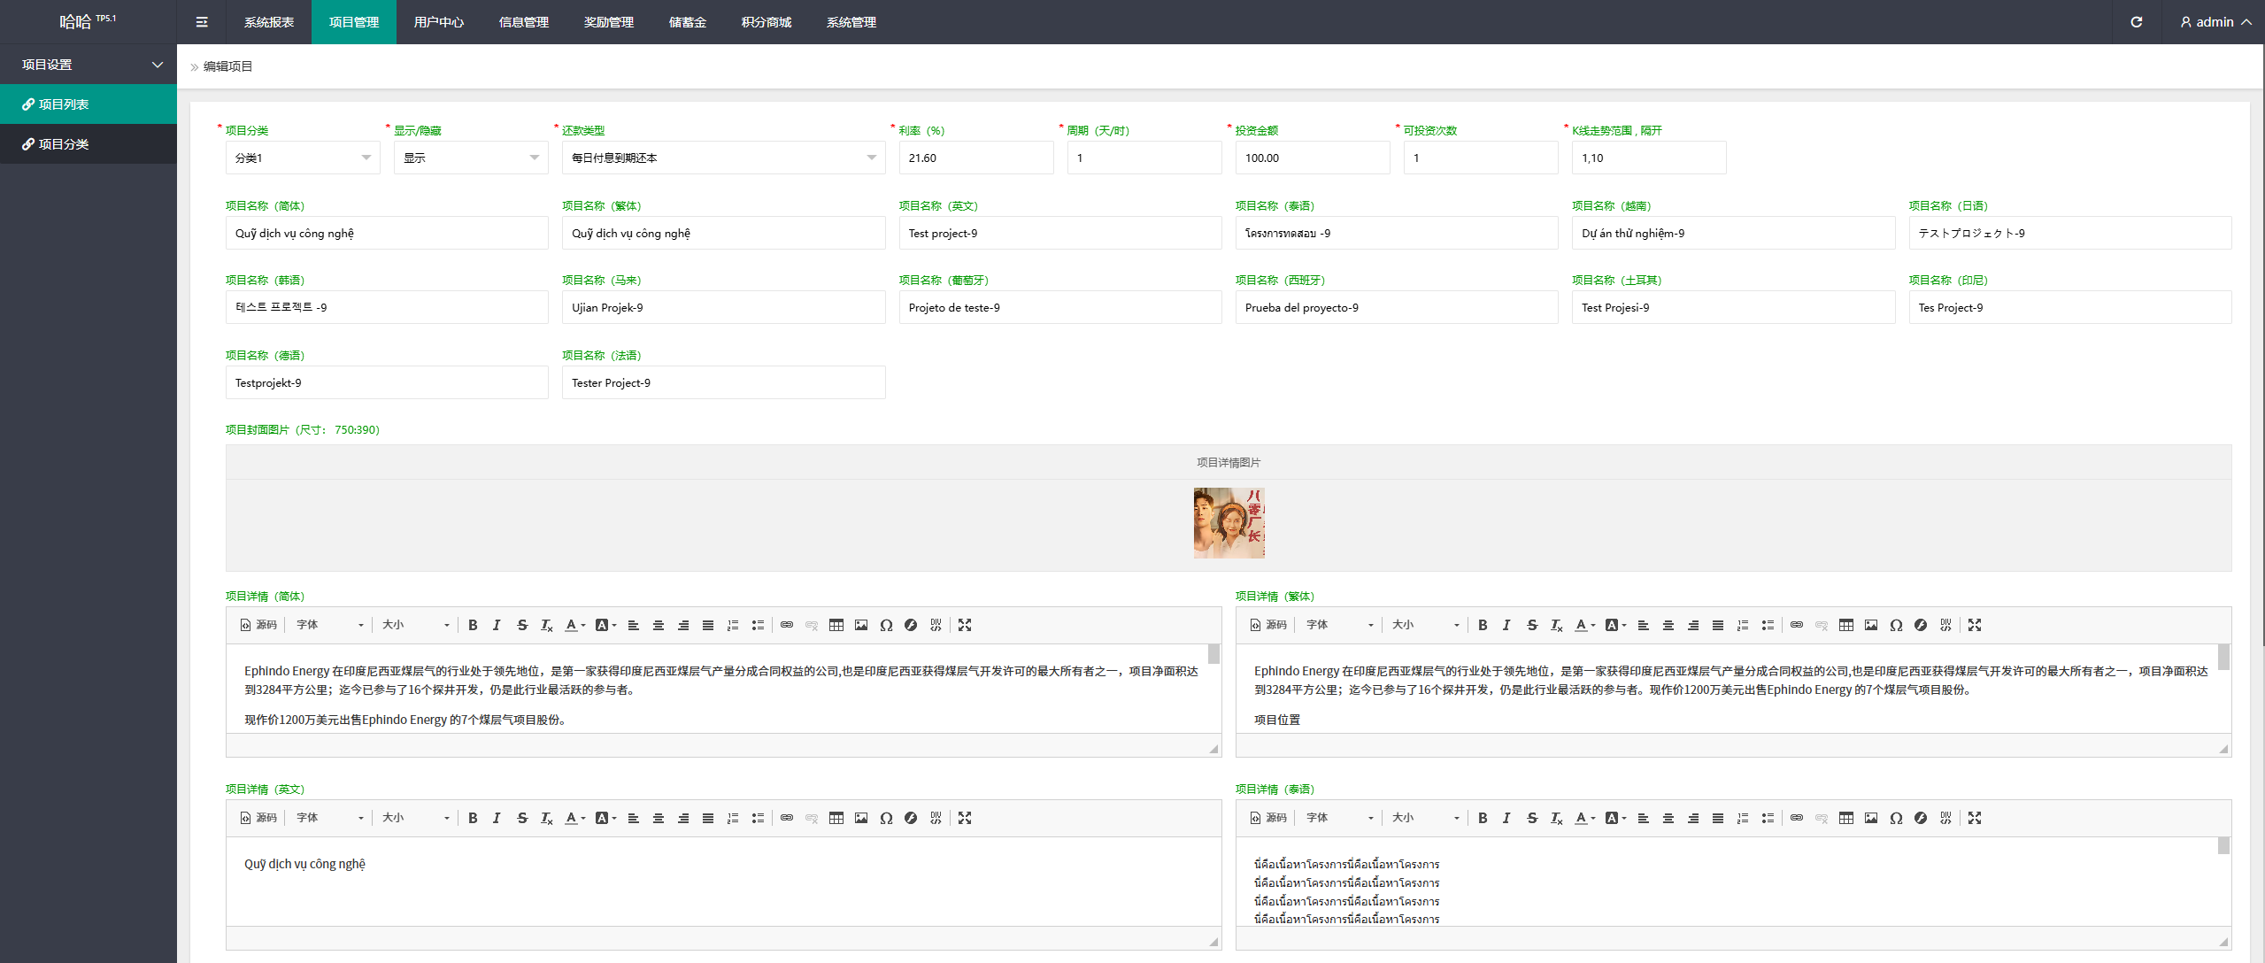Toggle Strikethrough in 简体 editor
Screen dimensions: 2265x963
point(522,625)
